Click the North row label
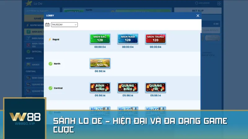The width and height of the screenshot is (248, 139). (x=57, y=64)
